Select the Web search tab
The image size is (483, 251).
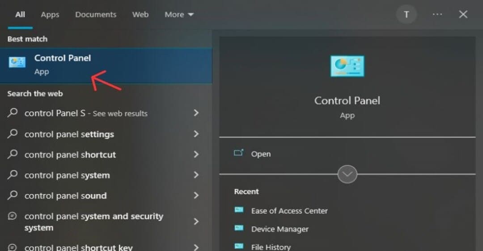click(140, 15)
